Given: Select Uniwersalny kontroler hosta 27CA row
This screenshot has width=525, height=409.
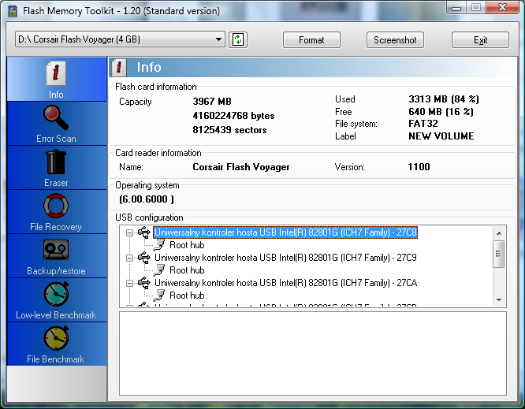Looking at the screenshot, I should click(x=285, y=283).
